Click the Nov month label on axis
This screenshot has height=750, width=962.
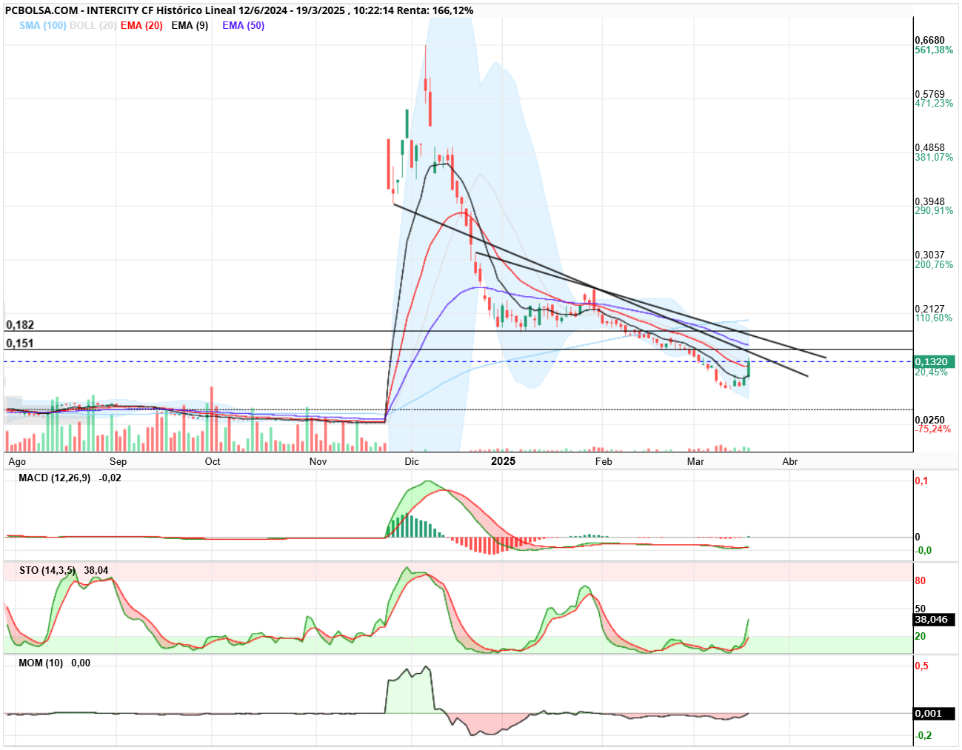[x=318, y=461]
